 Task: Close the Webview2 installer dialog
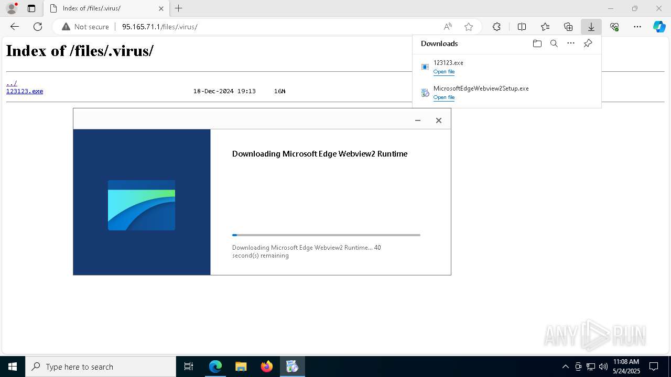(x=439, y=120)
